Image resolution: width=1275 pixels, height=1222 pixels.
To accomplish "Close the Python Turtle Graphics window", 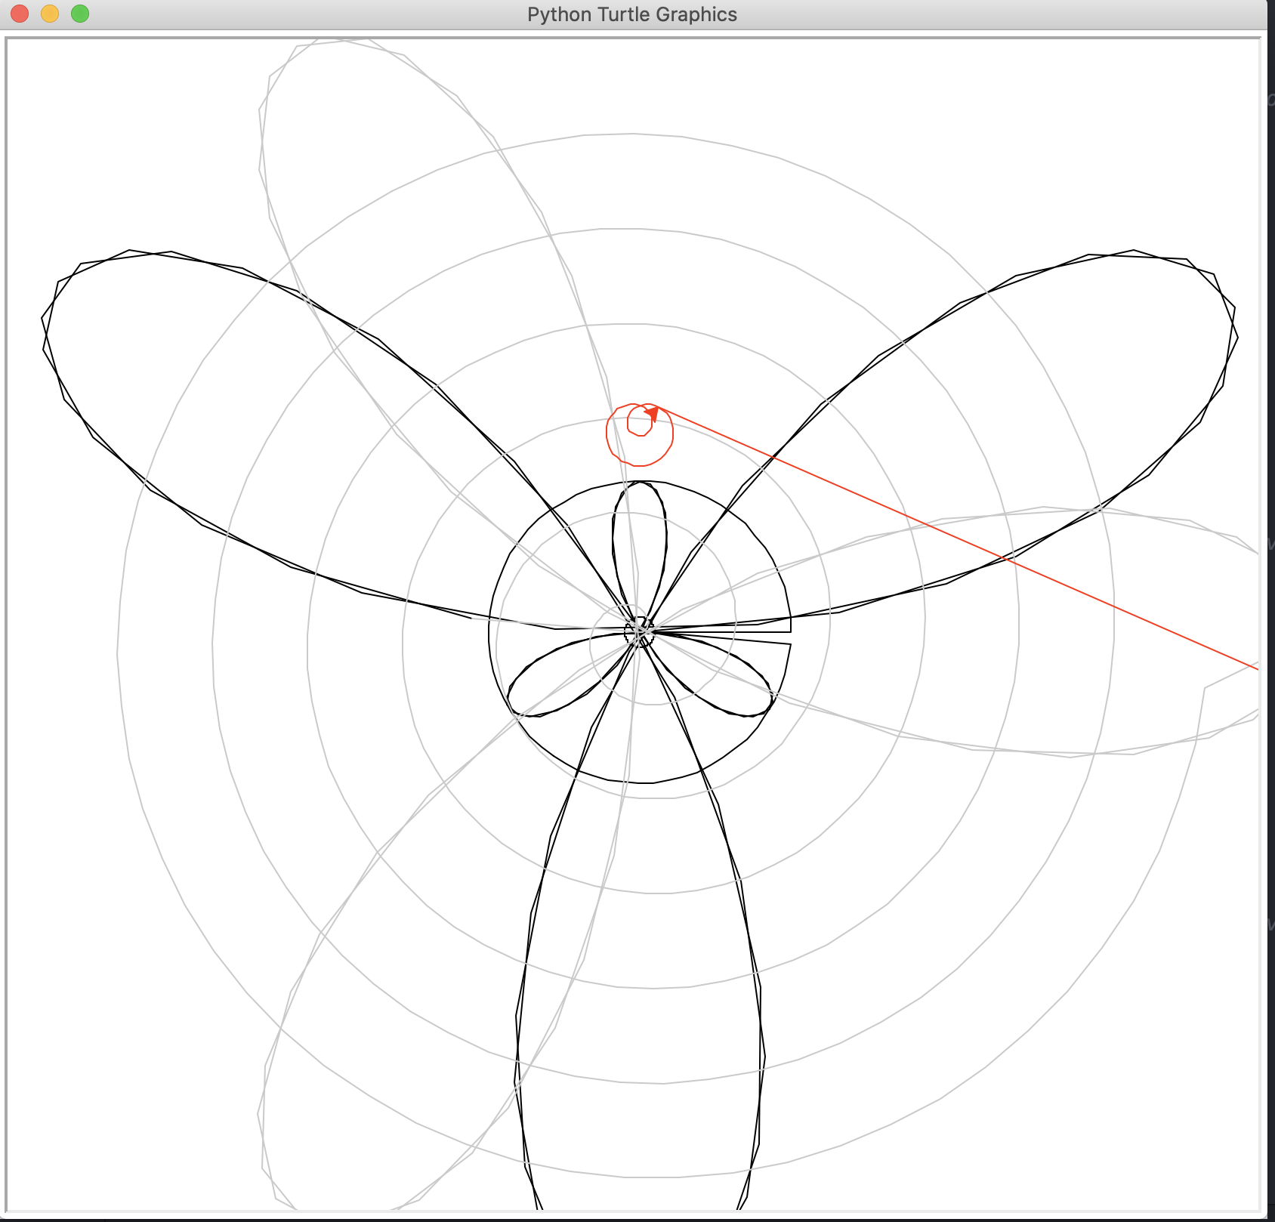I will (x=20, y=14).
